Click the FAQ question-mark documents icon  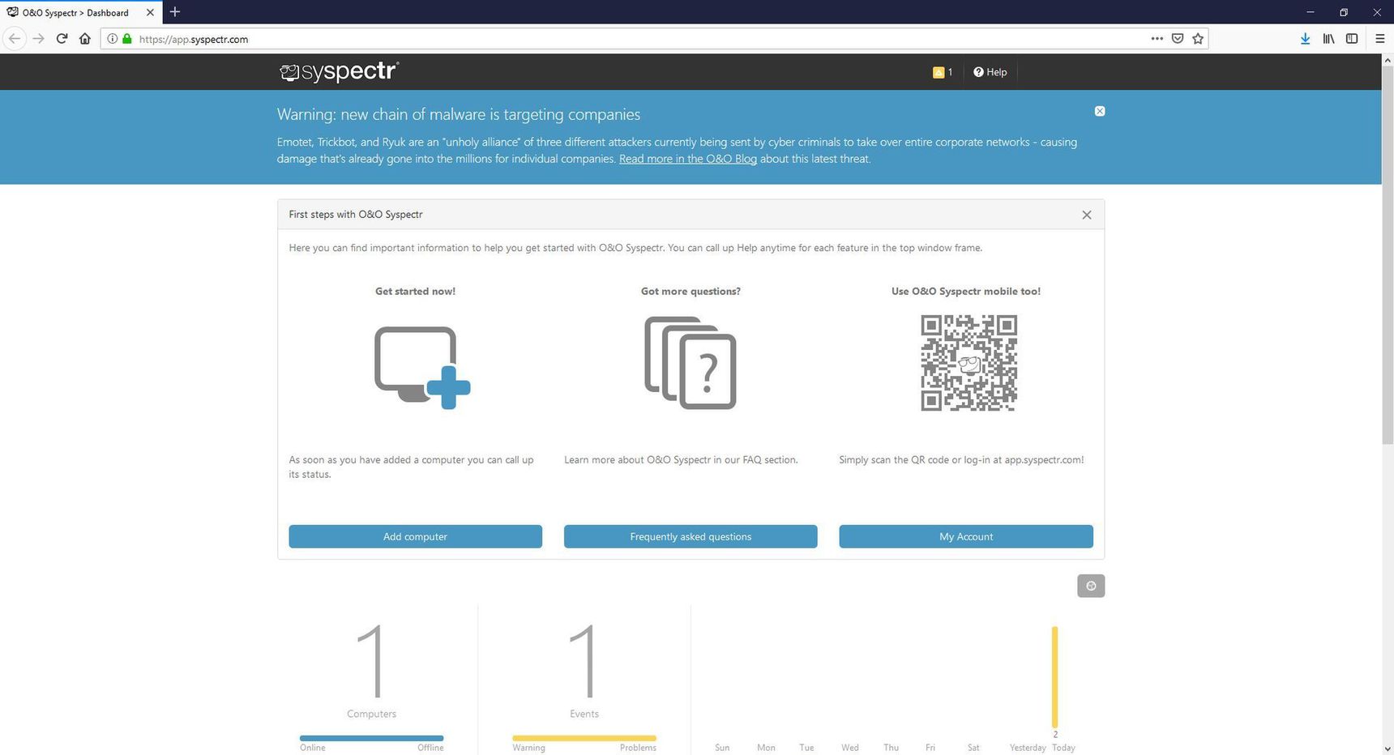click(691, 362)
